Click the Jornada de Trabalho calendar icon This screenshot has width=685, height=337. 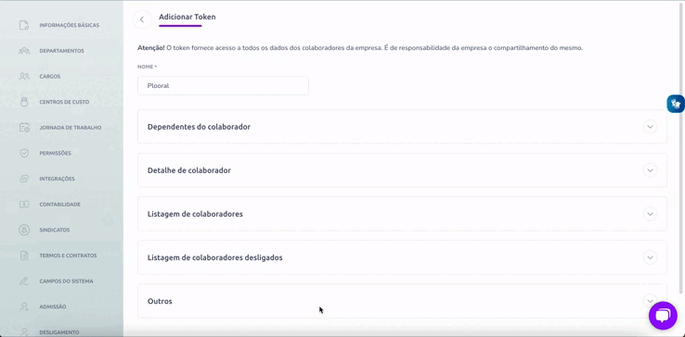[24, 128]
